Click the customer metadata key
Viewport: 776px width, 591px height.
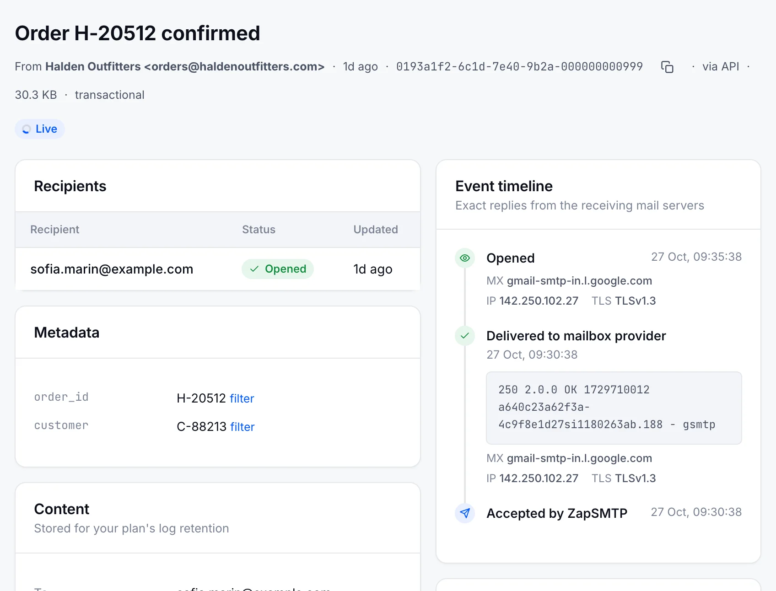[61, 425]
